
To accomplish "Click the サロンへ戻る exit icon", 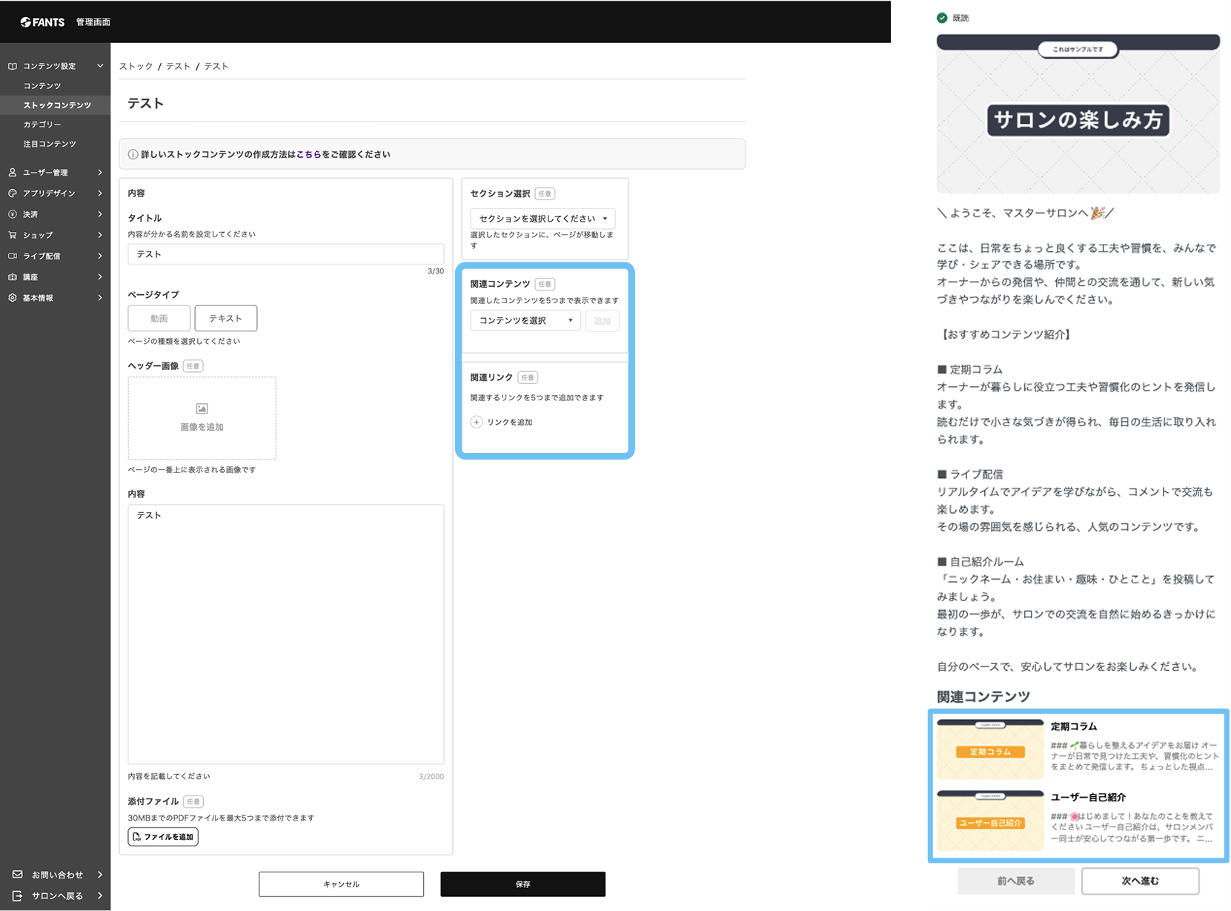I will pos(18,895).
